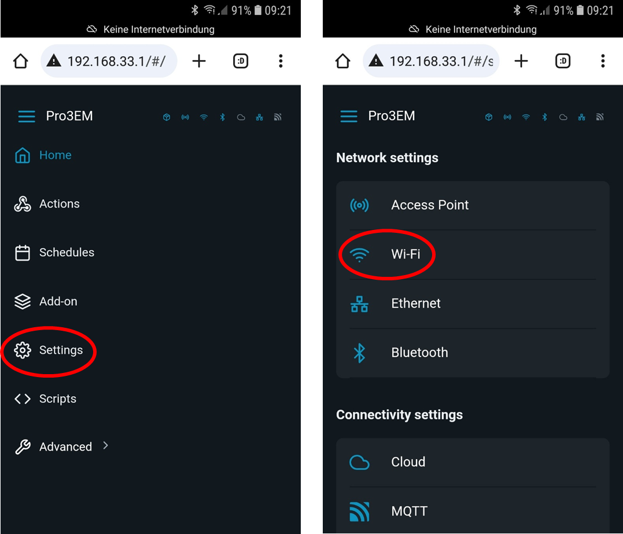
Task: Go to Home in the sidebar
Action: tap(43, 155)
